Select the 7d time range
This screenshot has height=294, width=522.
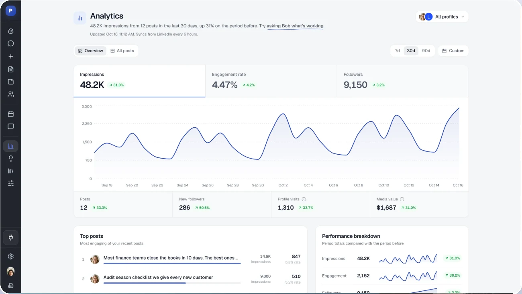point(397,51)
